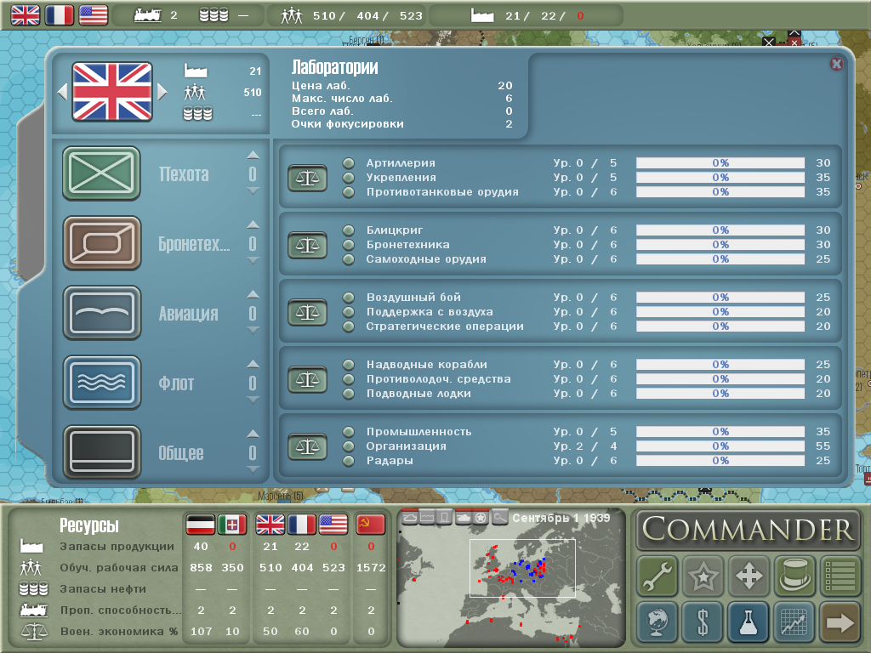Image resolution: width=871 pixels, height=653 pixels.
Task: Select the Fleet (Флот) category icon
Action: 101,383
